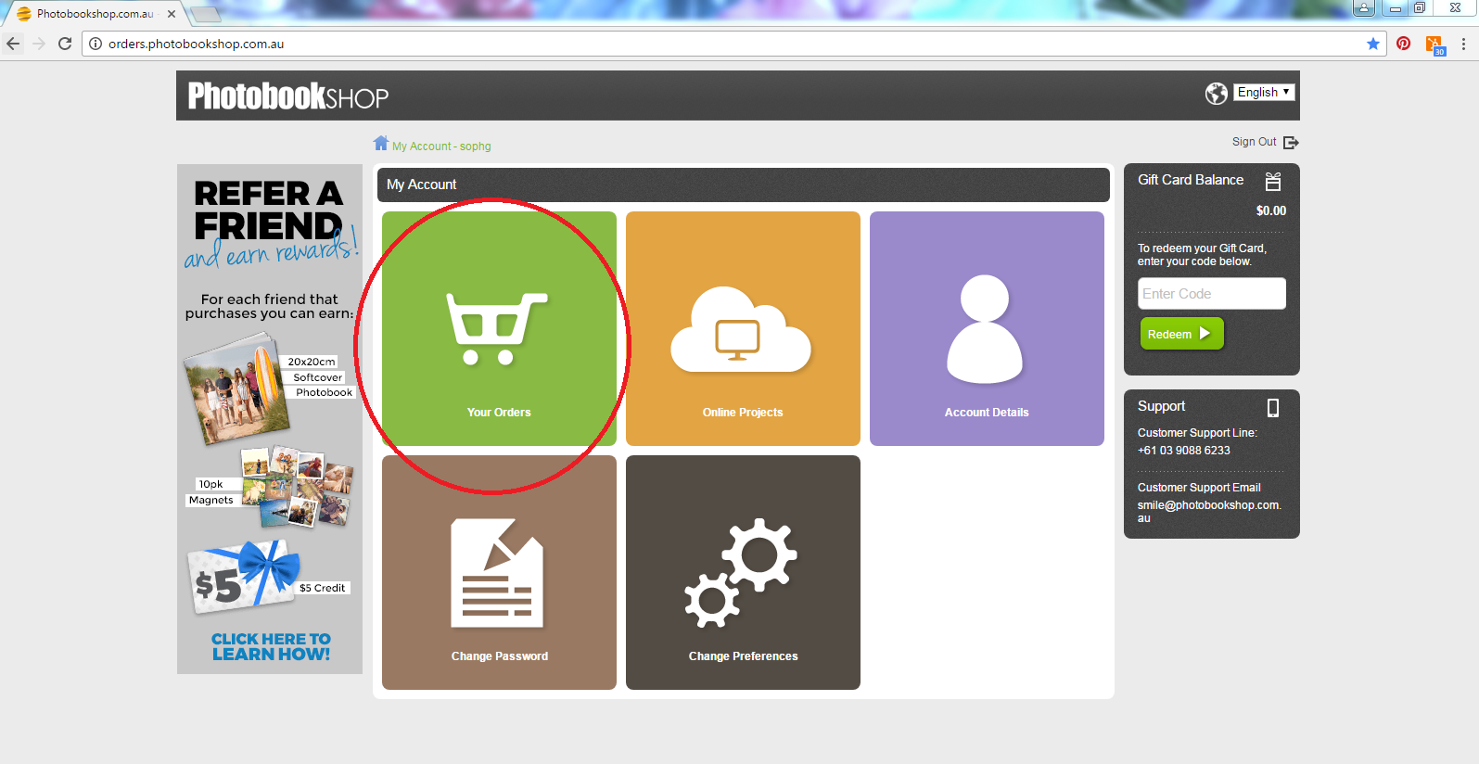
Task: Click the smile@photobookshop.com.au support email
Action: pyautogui.click(x=1209, y=512)
